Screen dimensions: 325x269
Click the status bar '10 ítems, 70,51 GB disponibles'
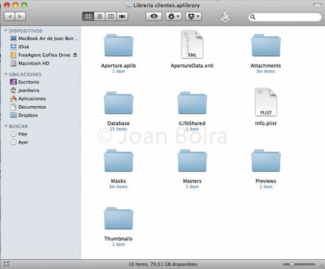pyautogui.click(x=163, y=264)
